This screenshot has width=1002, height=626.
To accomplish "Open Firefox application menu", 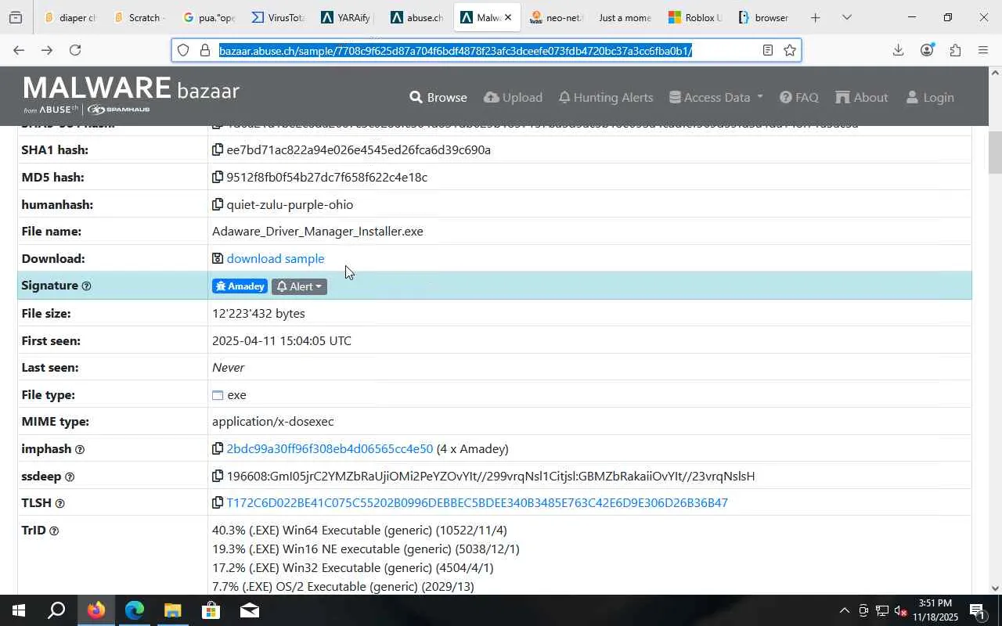I will pos(983,50).
